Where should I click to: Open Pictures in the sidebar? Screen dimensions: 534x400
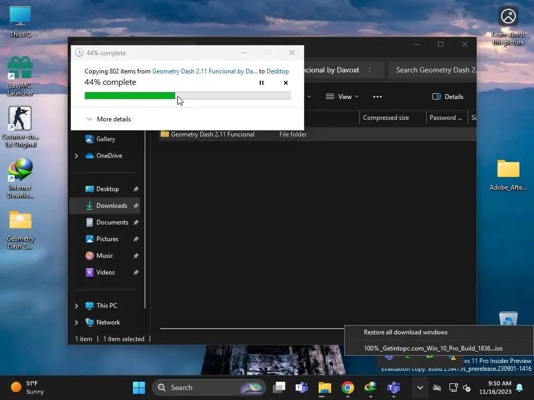pyautogui.click(x=107, y=239)
